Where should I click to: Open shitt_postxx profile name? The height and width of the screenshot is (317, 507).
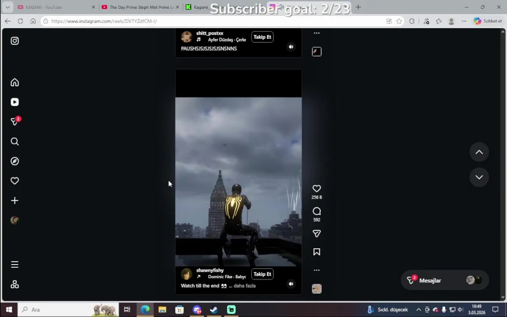[209, 33]
